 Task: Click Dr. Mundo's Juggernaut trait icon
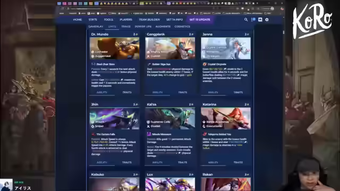(x=92, y=56)
